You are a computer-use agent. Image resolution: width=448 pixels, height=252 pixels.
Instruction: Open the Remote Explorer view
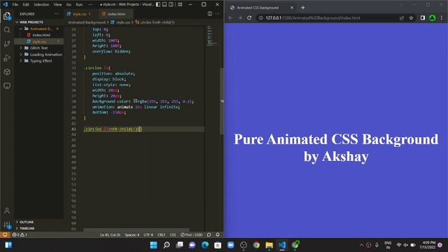pyautogui.click(x=7, y=85)
